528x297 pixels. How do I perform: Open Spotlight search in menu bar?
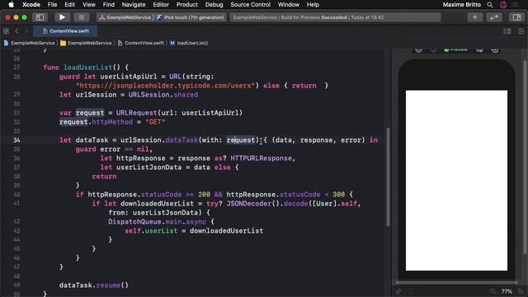[x=490, y=5]
